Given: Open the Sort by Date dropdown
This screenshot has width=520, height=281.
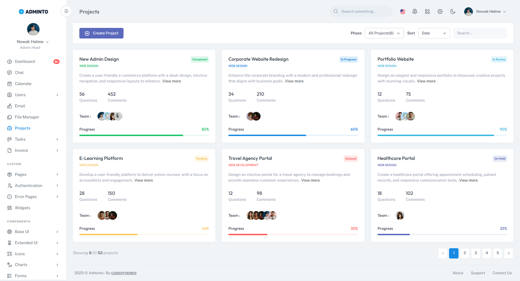Looking at the screenshot, I should [434, 33].
